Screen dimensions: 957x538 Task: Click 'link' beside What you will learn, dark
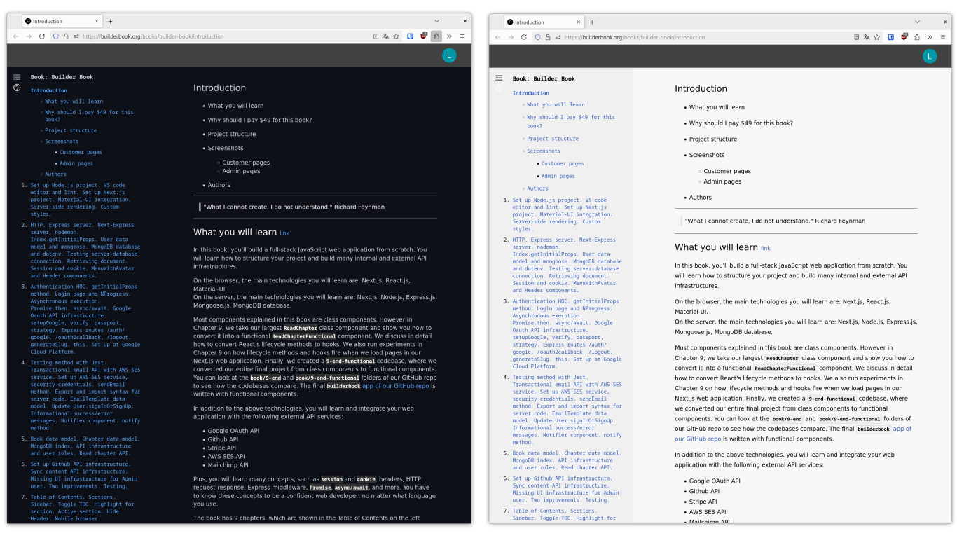pyautogui.click(x=284, y=233)
